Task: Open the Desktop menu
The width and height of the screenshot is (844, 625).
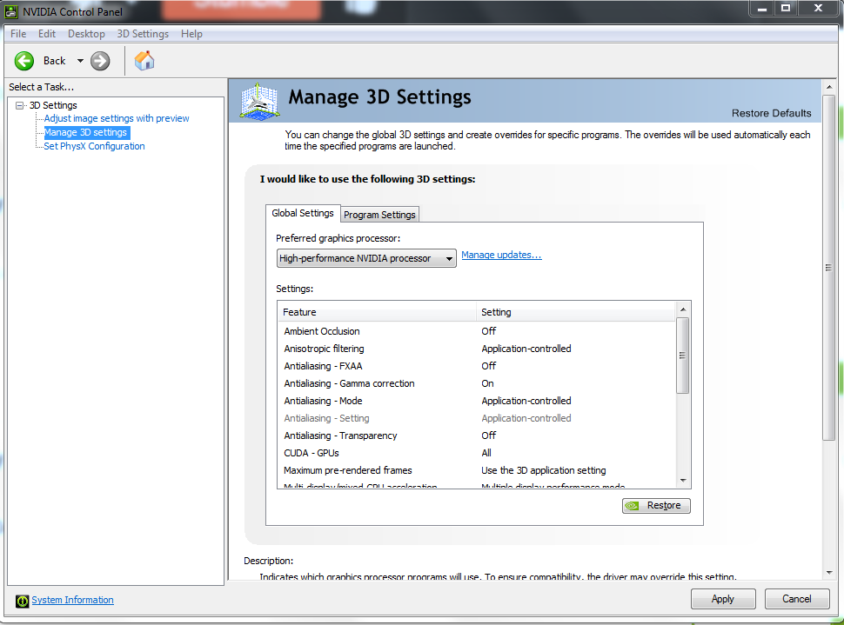Action: pos(86,34)
